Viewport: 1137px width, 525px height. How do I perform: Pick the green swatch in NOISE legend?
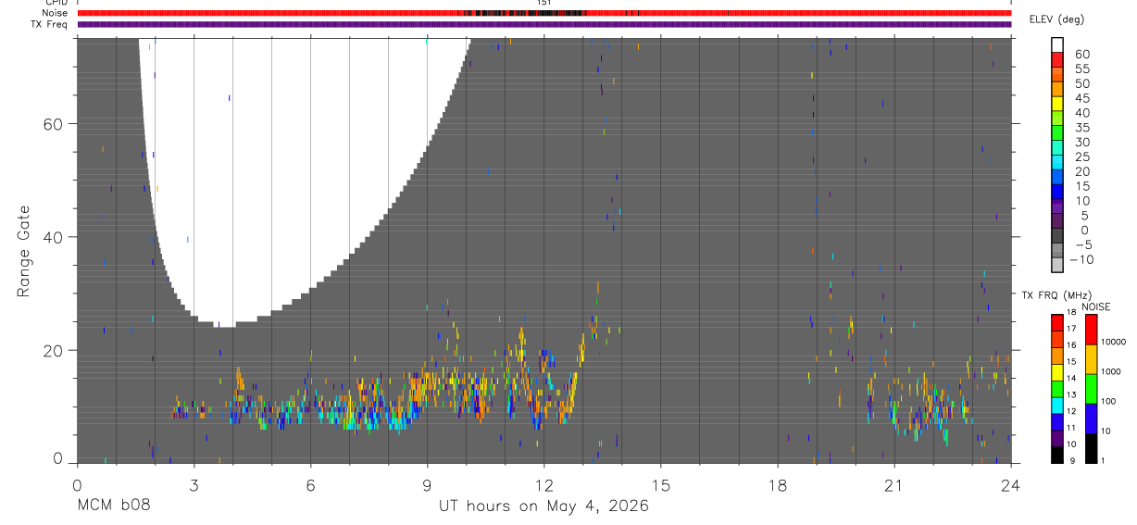coord(1091,389)
